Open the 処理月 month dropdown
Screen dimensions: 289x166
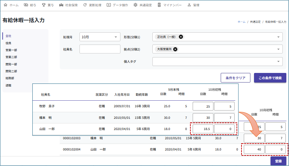point(115,37)
